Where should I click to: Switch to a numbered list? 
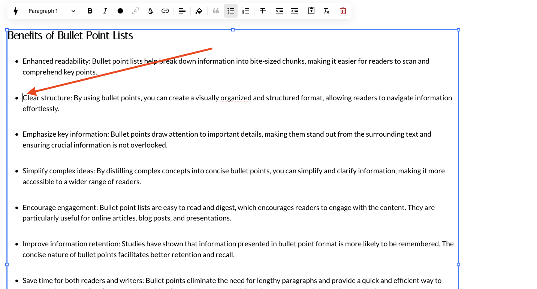point(246,11)
